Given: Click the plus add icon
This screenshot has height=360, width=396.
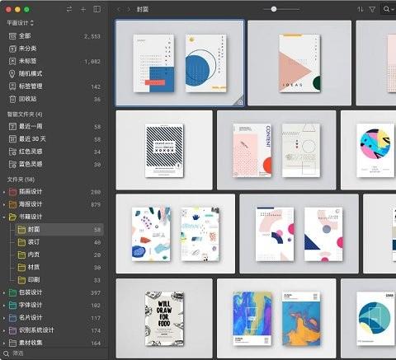Looking at the screenshot, I should point(83,10).
